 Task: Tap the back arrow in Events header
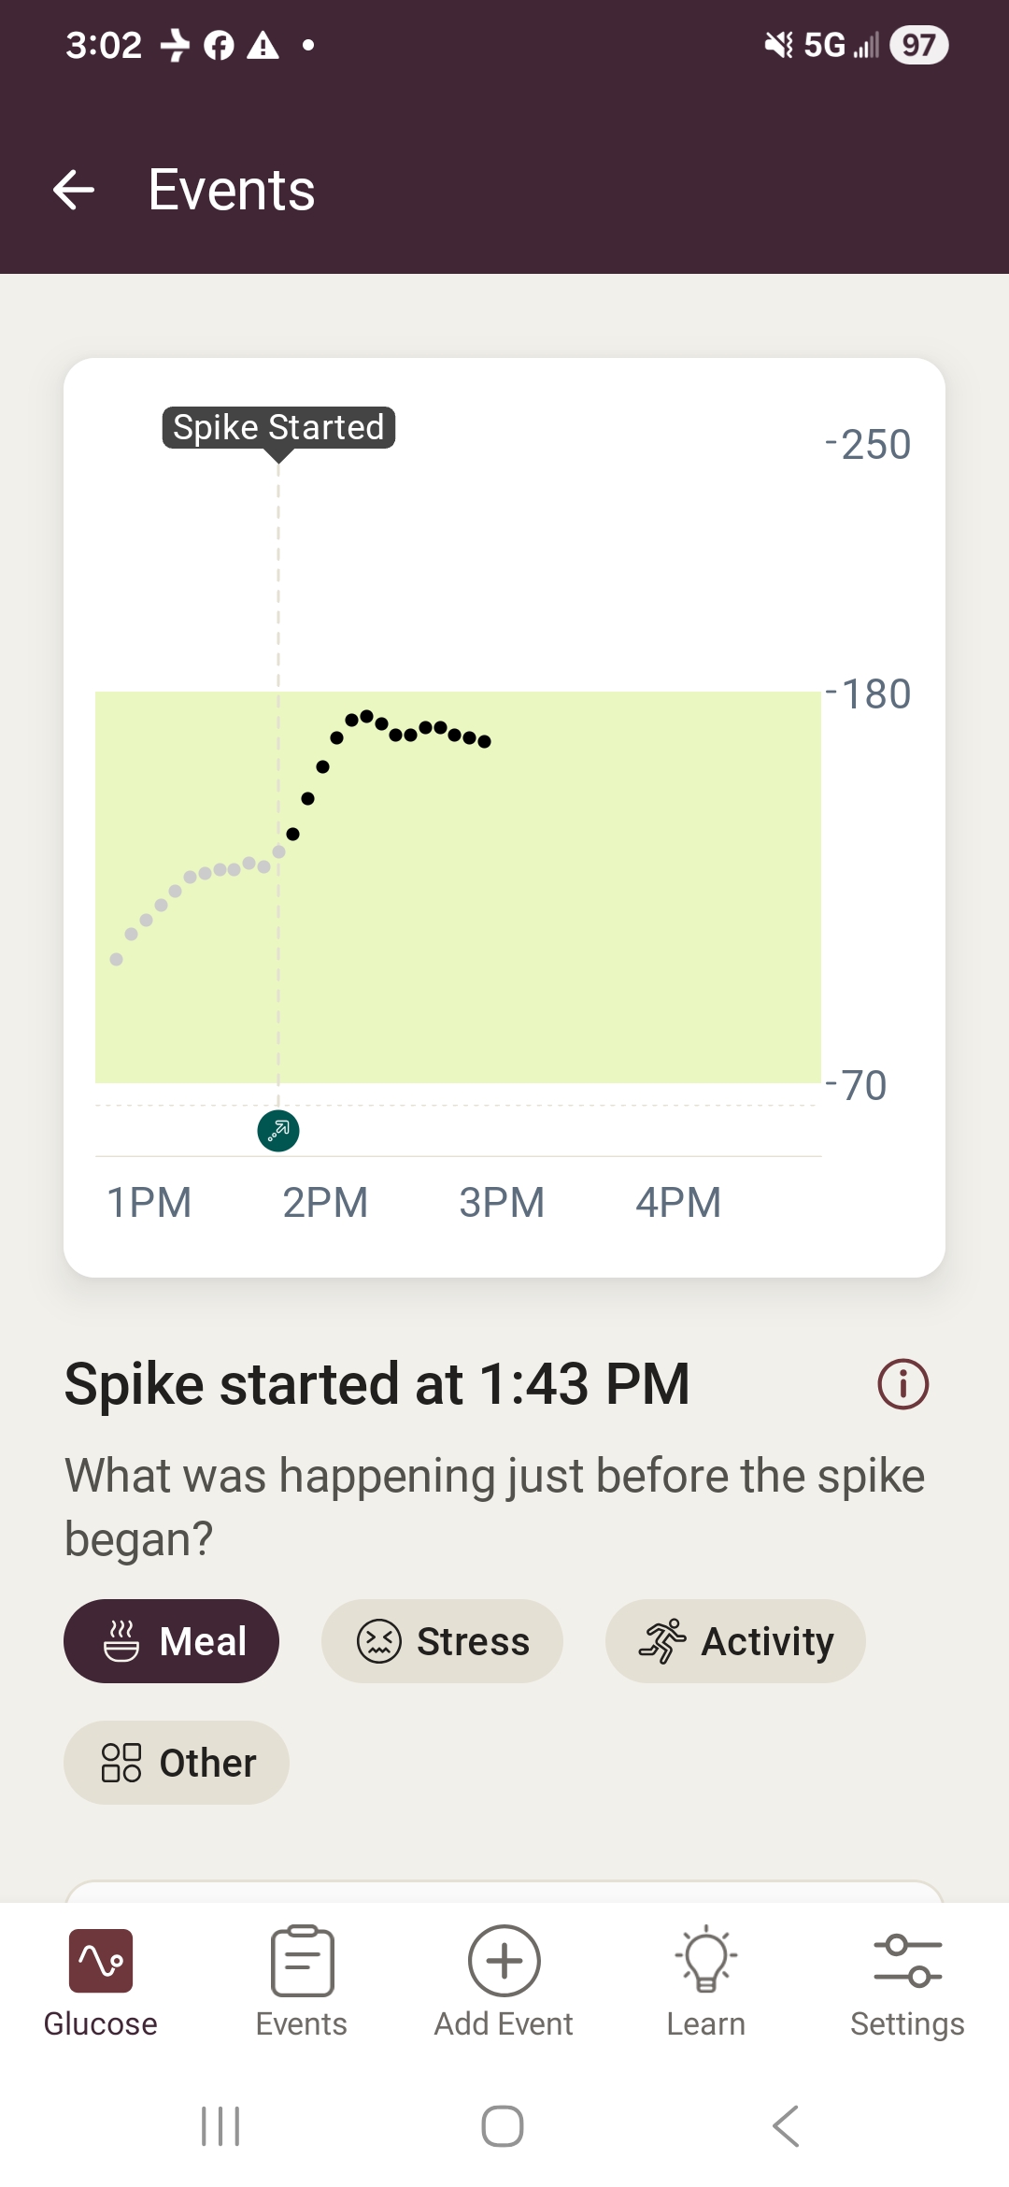[x=74, y=190]
